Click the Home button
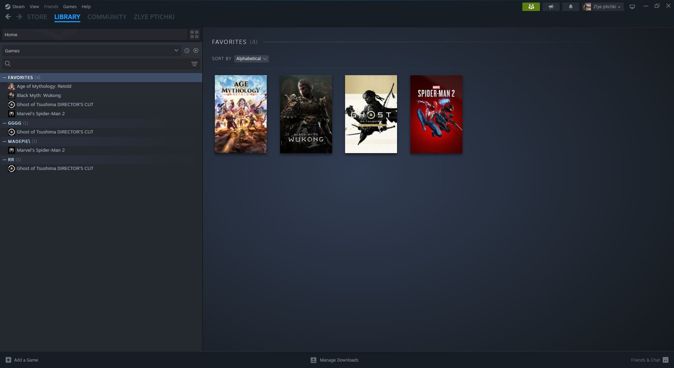Image resolution: width=674 pixels, height=368 pixels. (x=94, y=34)
